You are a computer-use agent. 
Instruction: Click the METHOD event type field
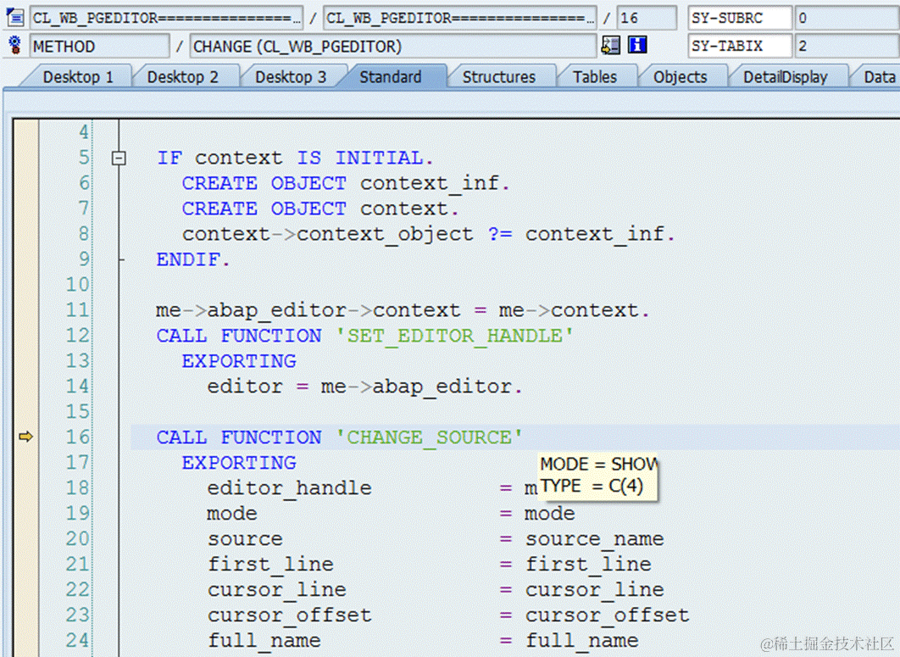(x=100, y=46)
